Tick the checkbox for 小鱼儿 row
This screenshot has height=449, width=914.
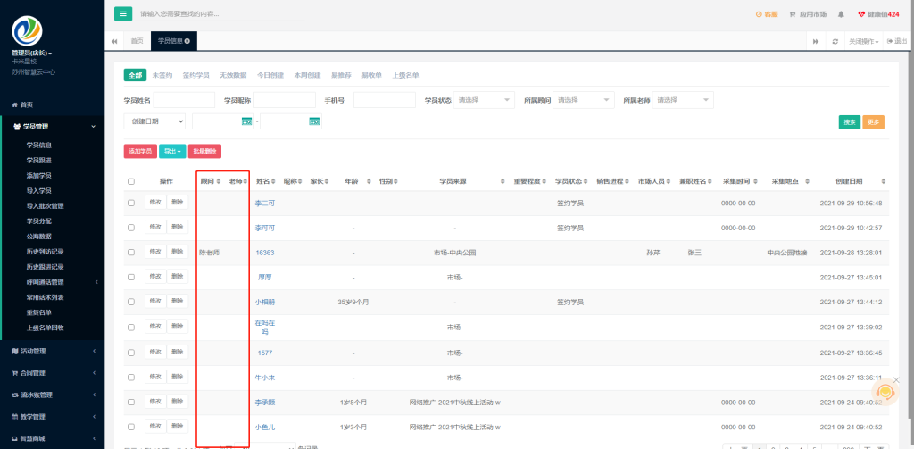point(131,427)
